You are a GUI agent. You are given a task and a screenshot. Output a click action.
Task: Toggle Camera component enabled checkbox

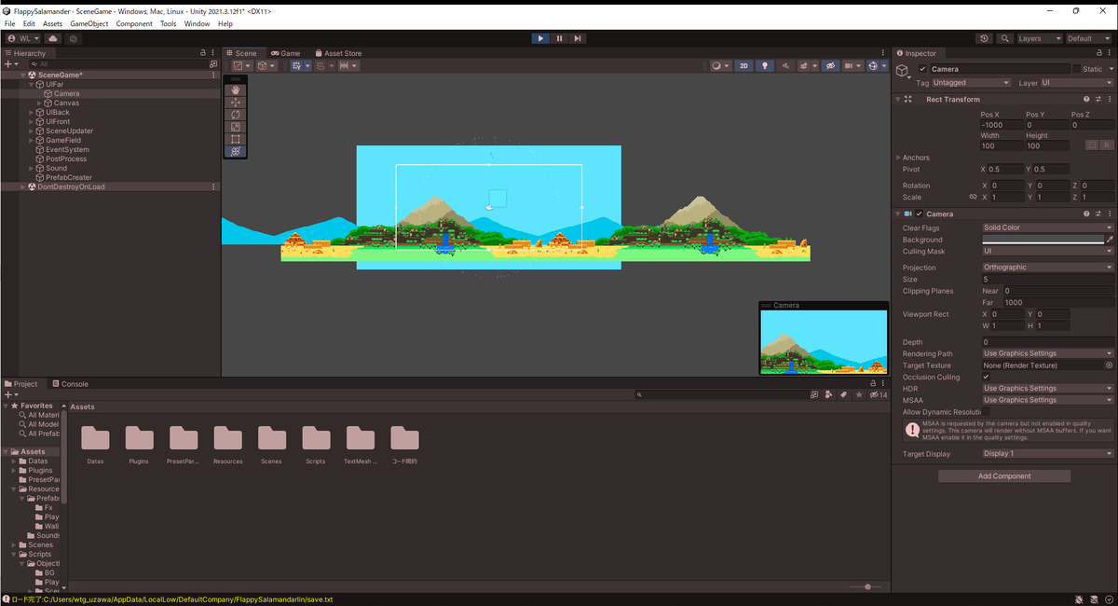(x=919, y=213)
